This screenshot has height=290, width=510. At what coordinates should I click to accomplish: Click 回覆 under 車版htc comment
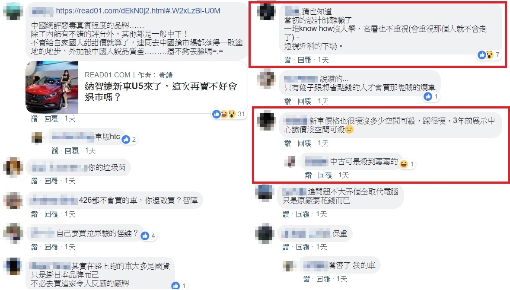[72, 150]
